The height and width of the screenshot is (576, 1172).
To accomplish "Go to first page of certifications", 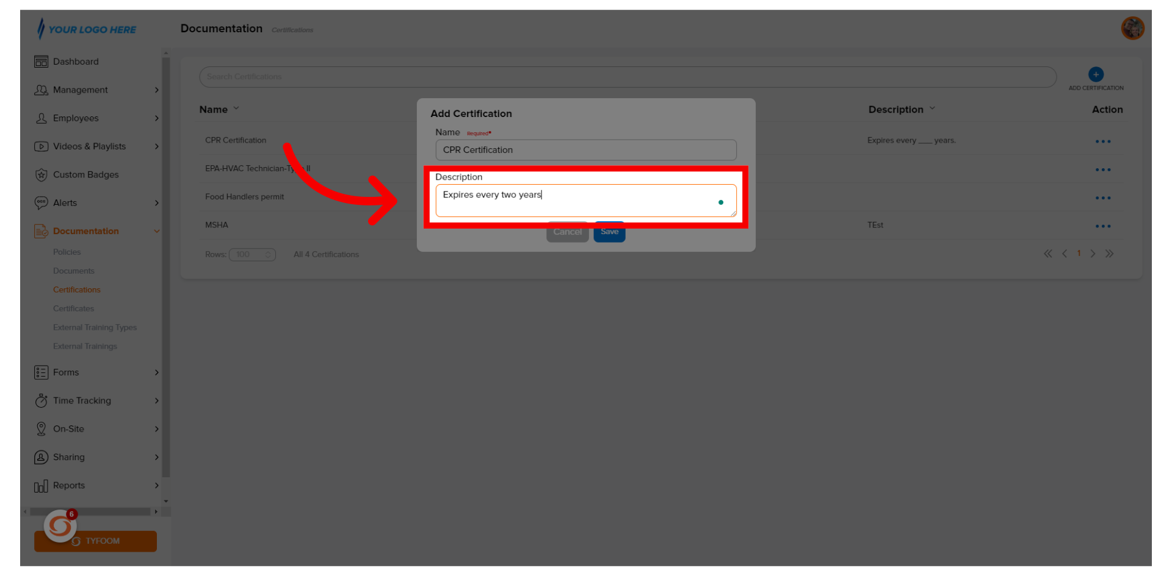I will click(1047, 254).
